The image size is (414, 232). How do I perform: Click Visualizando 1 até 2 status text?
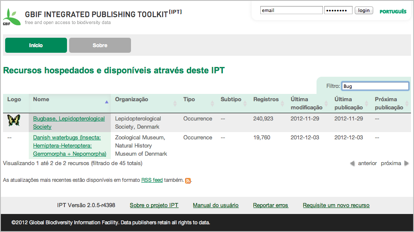73,163
